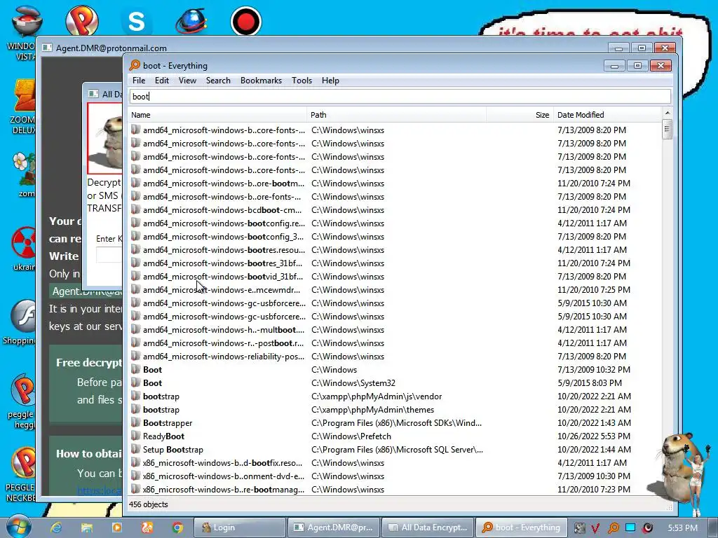This screenshot has height=538, width=718.
Task: Click the folder icon of the Bootstrapper row
Action: coord(135,422)
